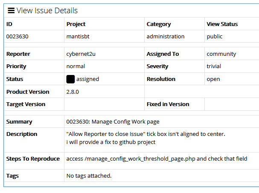Click the Manage Config Work page summary text

113,122
